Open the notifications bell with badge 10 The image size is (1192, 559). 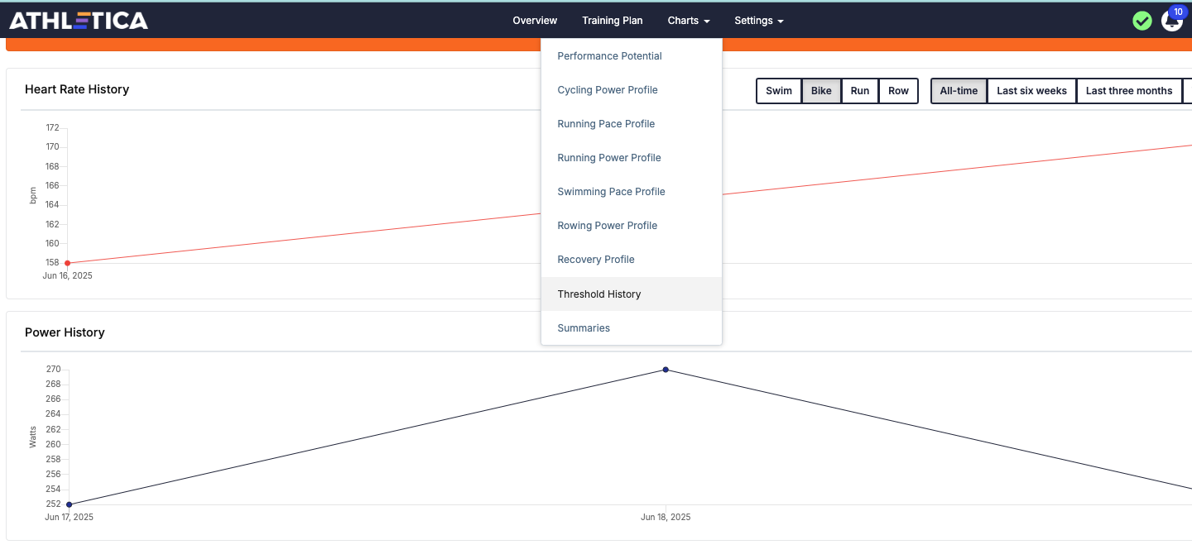tap(1172, 20)
